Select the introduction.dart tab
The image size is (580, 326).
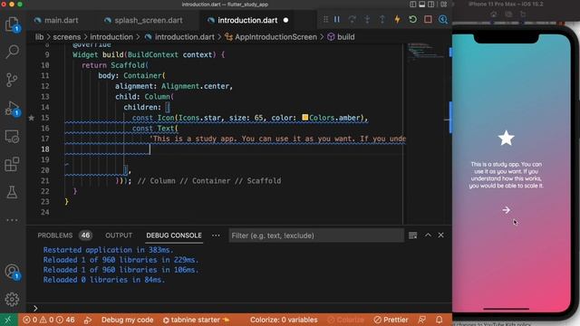coord(243,20)
